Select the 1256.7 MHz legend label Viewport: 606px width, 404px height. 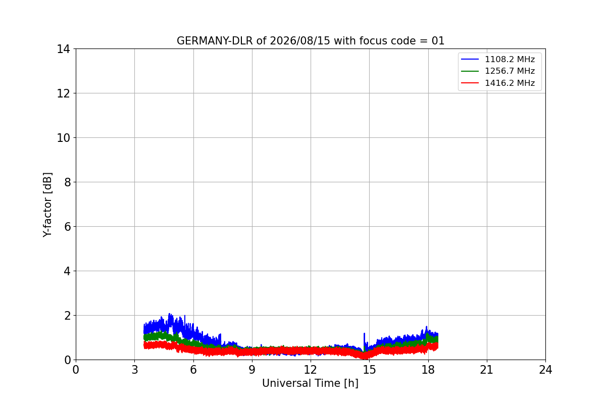pyautogui.click(x=510, y=71)
